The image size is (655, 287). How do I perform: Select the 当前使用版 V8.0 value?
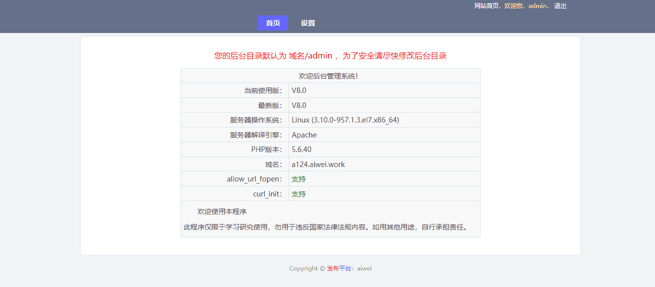(x=299, y=90)
